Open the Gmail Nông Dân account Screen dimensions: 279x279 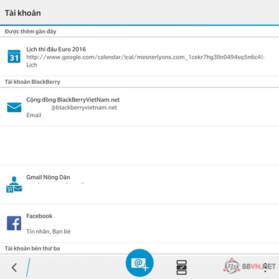139,185
